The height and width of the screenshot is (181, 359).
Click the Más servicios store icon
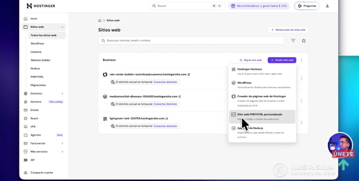click(x=26, y=152)
